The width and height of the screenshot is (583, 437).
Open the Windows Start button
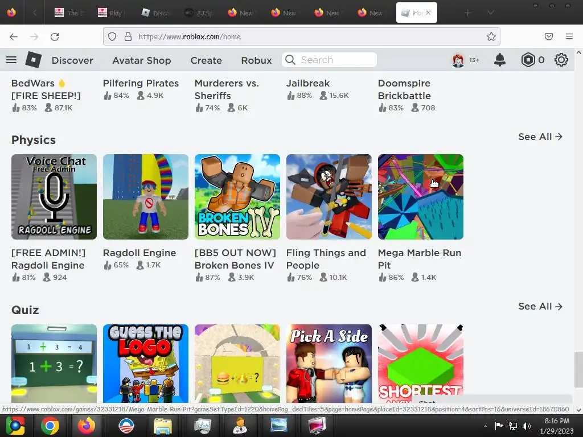(15, 426)
